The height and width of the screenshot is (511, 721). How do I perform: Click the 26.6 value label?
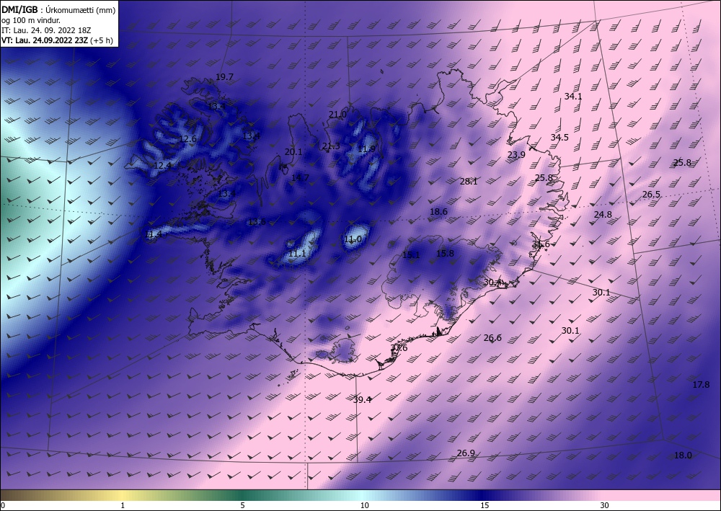coord(492,338)
